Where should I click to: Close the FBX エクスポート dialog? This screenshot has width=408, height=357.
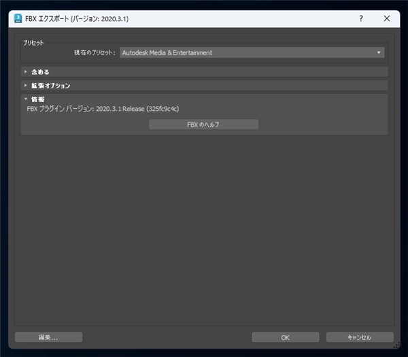click(x=387, y=18)
